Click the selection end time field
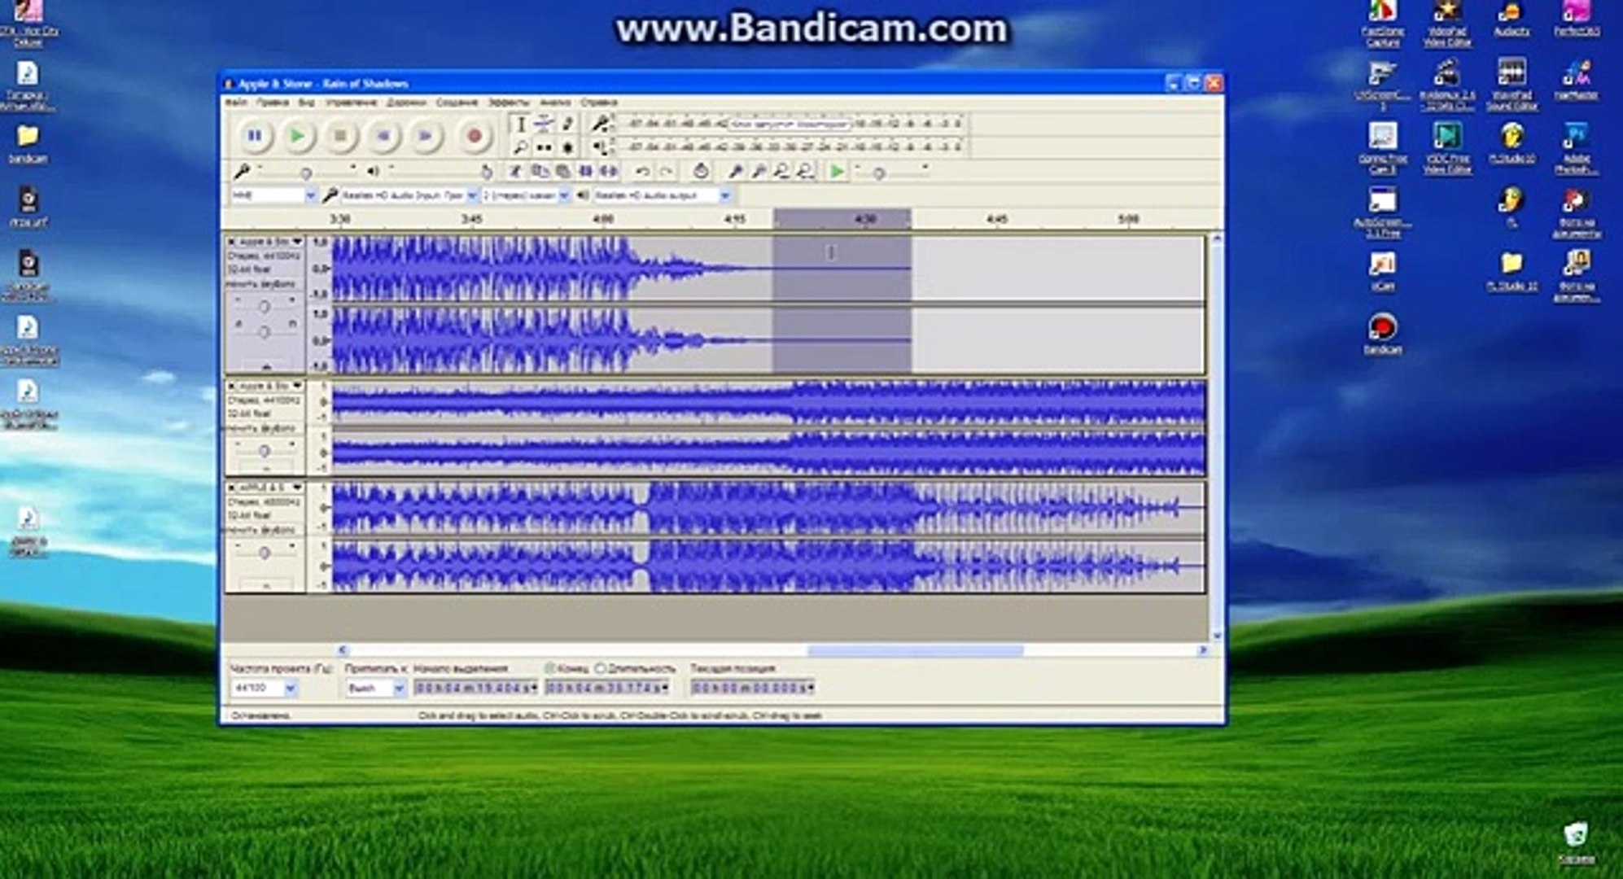1623x879 pixels. click(607, 689)
